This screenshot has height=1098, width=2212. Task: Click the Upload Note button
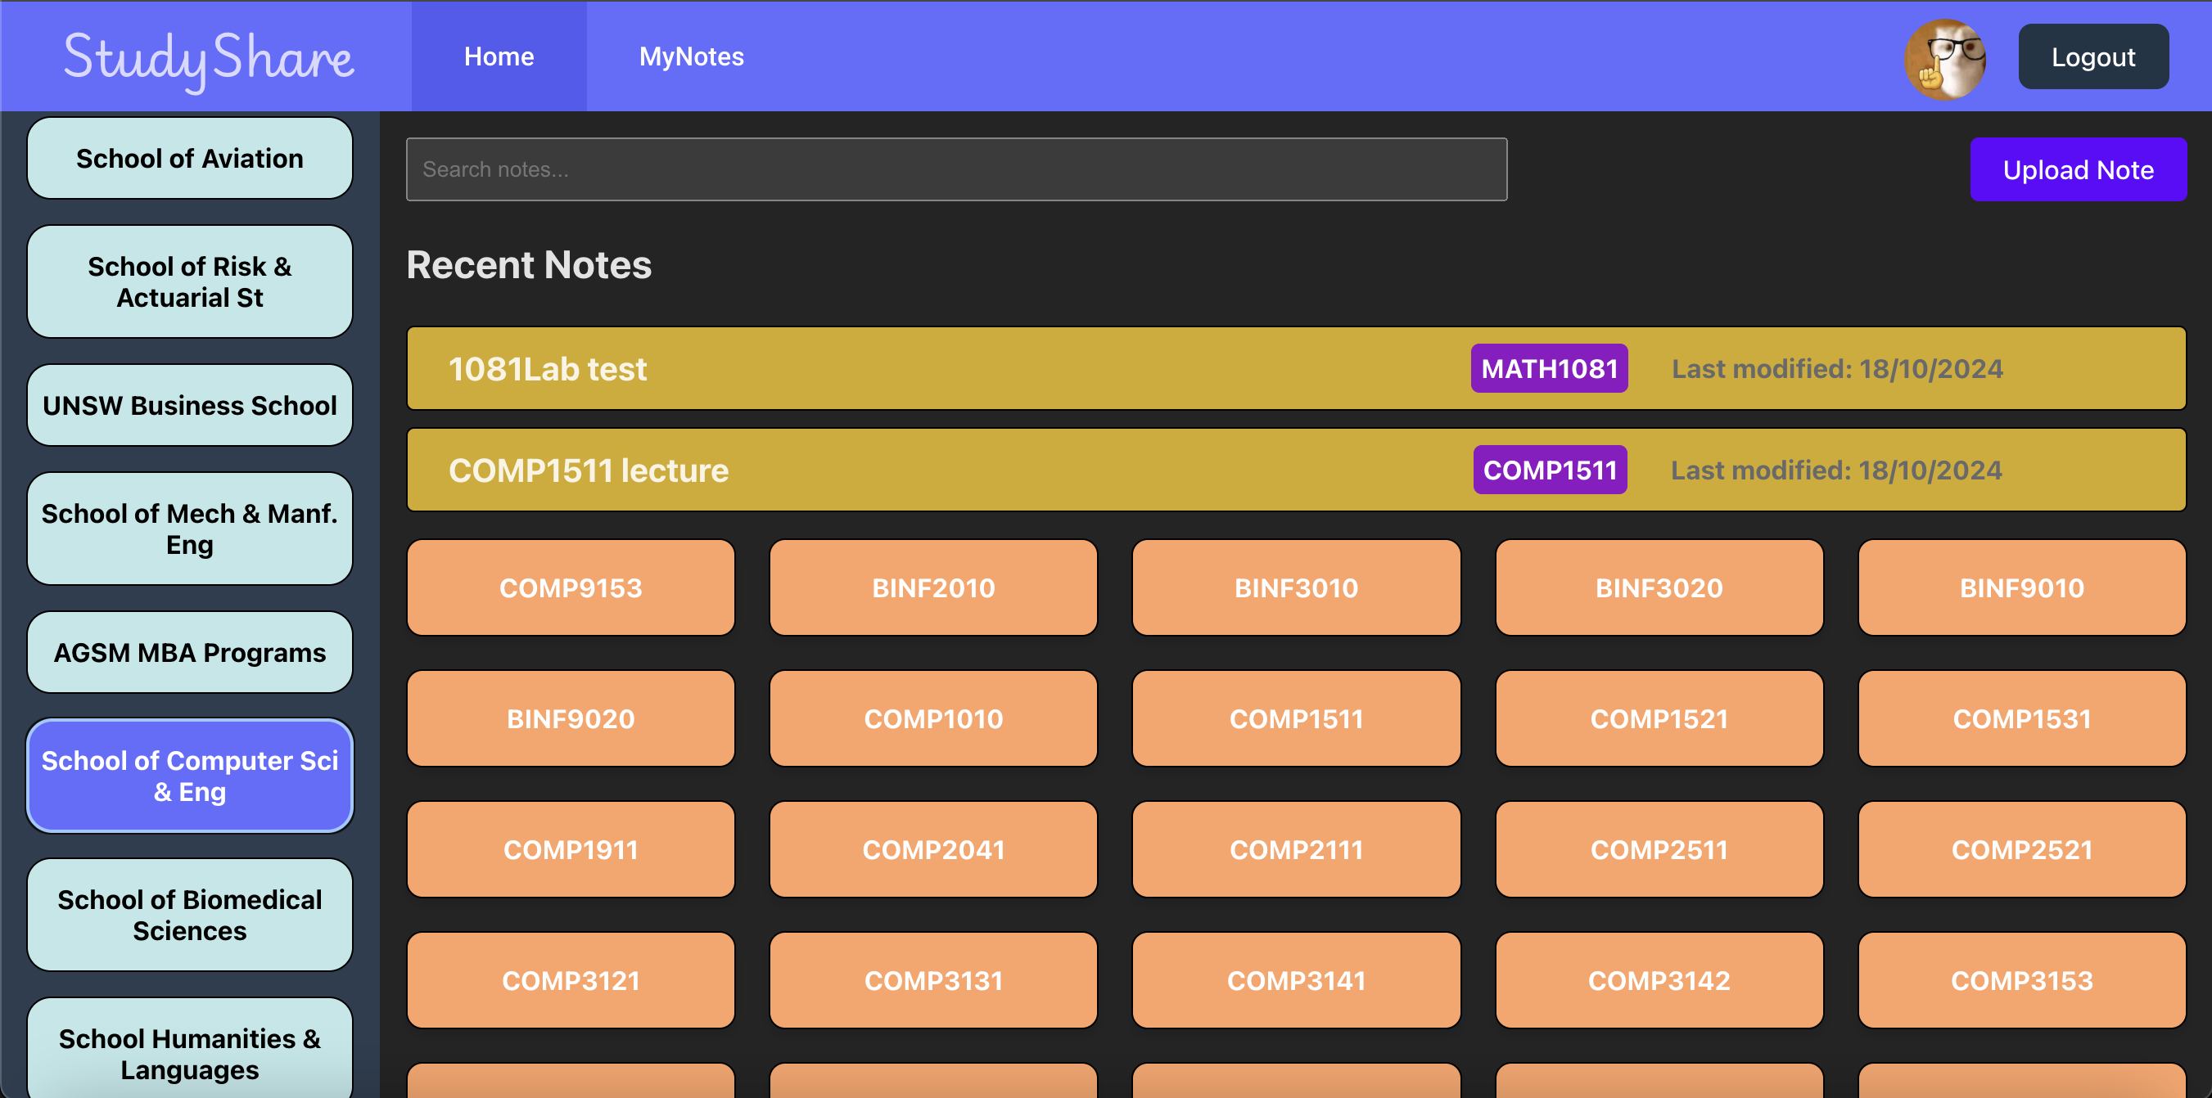click(2077, 170)
